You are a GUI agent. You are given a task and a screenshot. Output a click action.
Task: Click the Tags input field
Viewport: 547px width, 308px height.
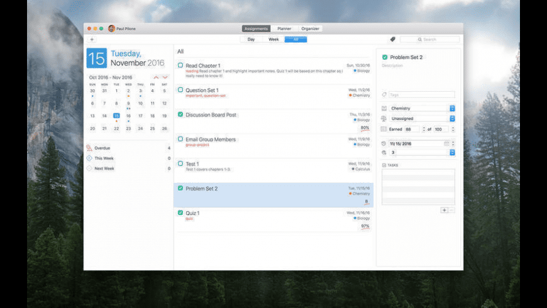pos(422,95)
